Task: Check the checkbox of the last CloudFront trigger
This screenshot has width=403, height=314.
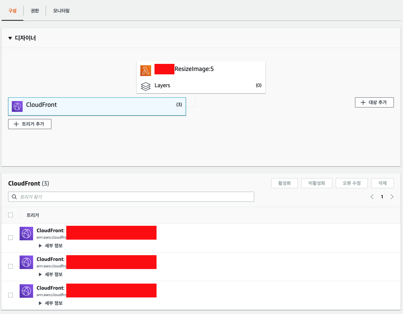Action: [x=10, y=295]
